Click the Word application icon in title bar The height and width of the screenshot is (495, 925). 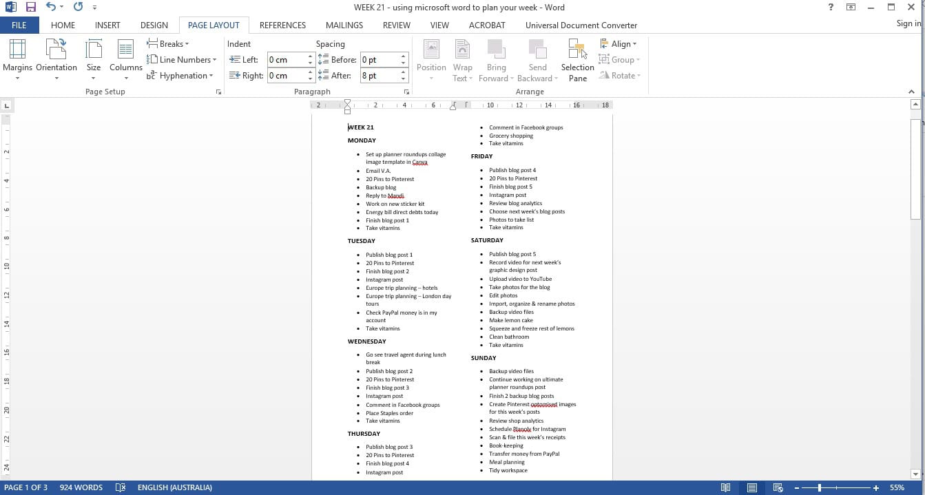(10, 8)
